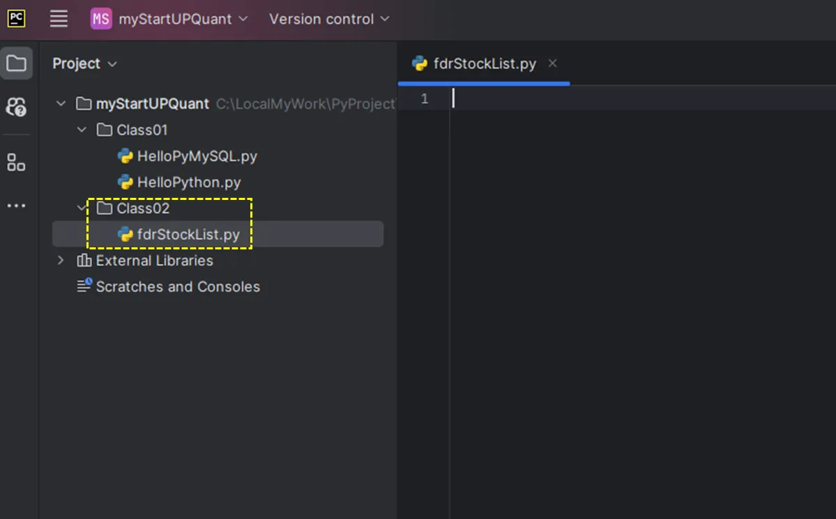Screen dimensions: 836x519
Task: Open HelloPyMySQL.py in the project tree
Action: (197, 156)
